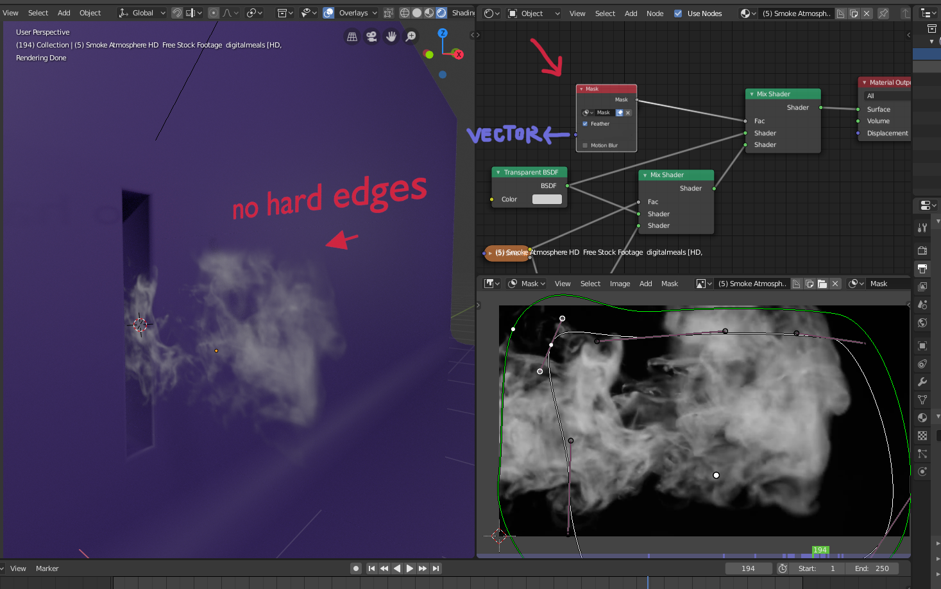Uncheck Feather in the Mask node

[x=585, y=124]
